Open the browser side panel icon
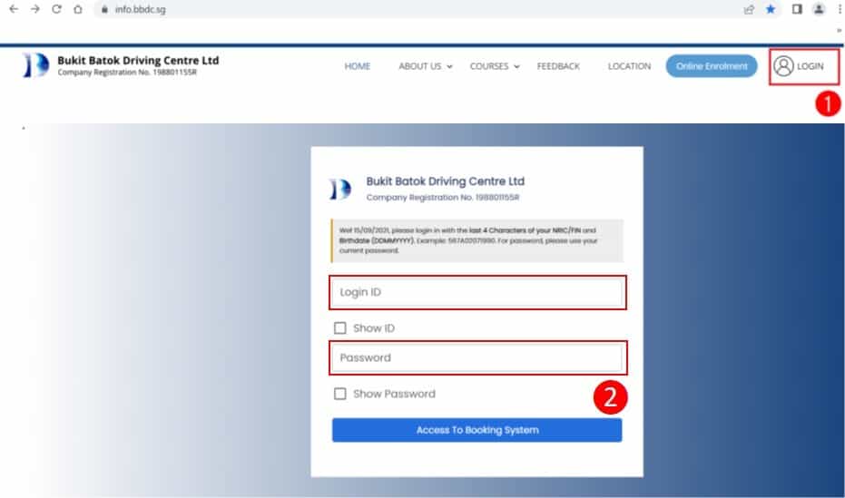Image resolution: width=845 pixels, height=498 pixels. click(x=797, y=10)
